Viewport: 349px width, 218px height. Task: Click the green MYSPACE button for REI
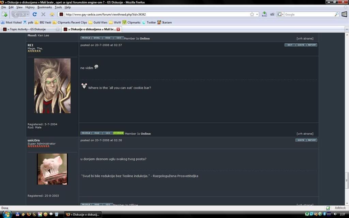coord(118,133)
